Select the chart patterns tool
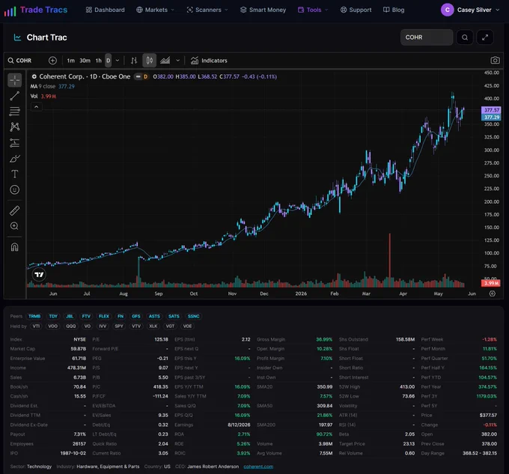The image size is (509, 474). click(15, 127)
